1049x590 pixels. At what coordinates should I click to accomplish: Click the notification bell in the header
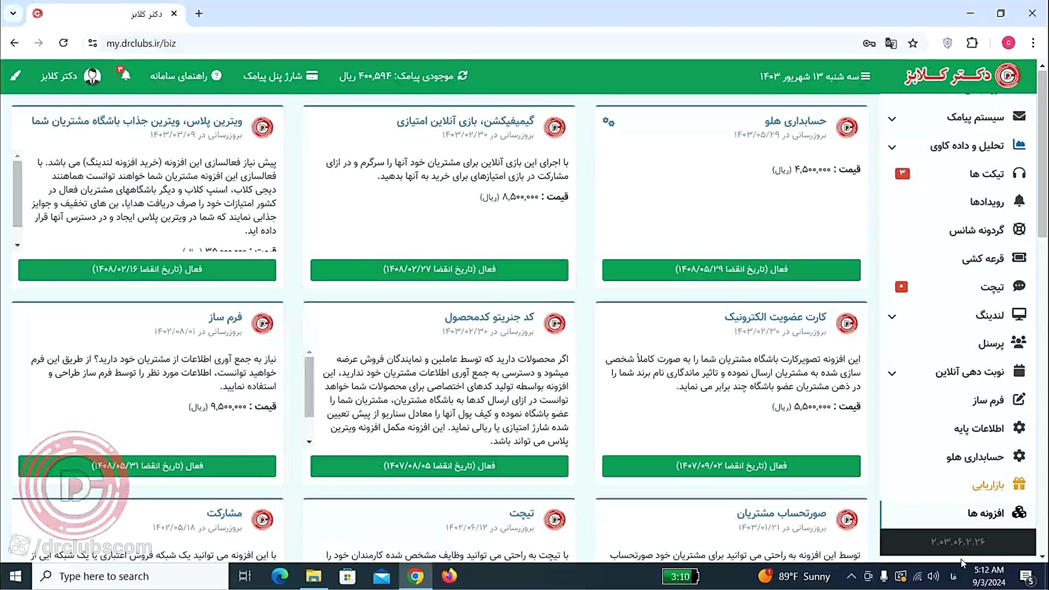[x=125, y=75]
